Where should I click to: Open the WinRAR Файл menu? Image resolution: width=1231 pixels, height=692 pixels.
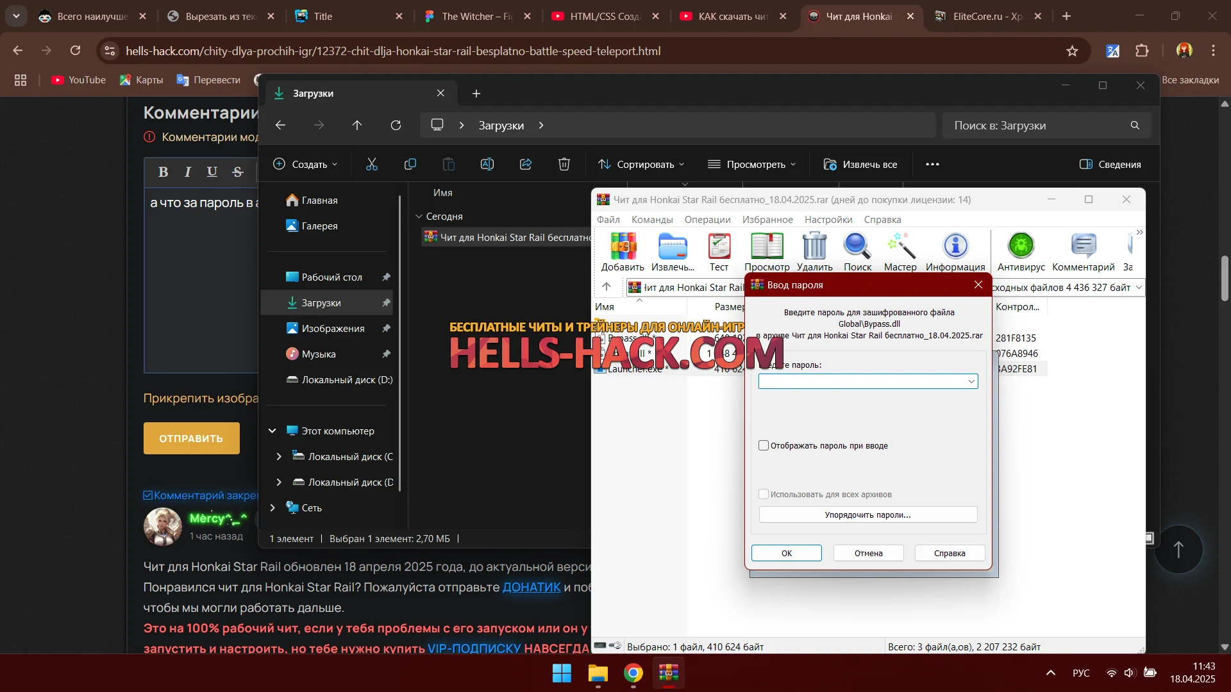[x=608, y=219]
